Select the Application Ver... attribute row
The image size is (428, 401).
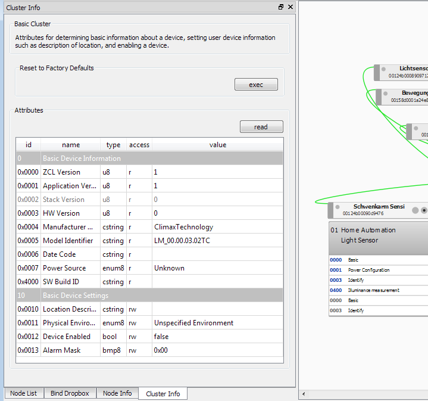click(149, 186)
